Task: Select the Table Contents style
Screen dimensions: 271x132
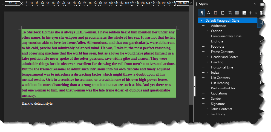Action: [x=221, y=109]
